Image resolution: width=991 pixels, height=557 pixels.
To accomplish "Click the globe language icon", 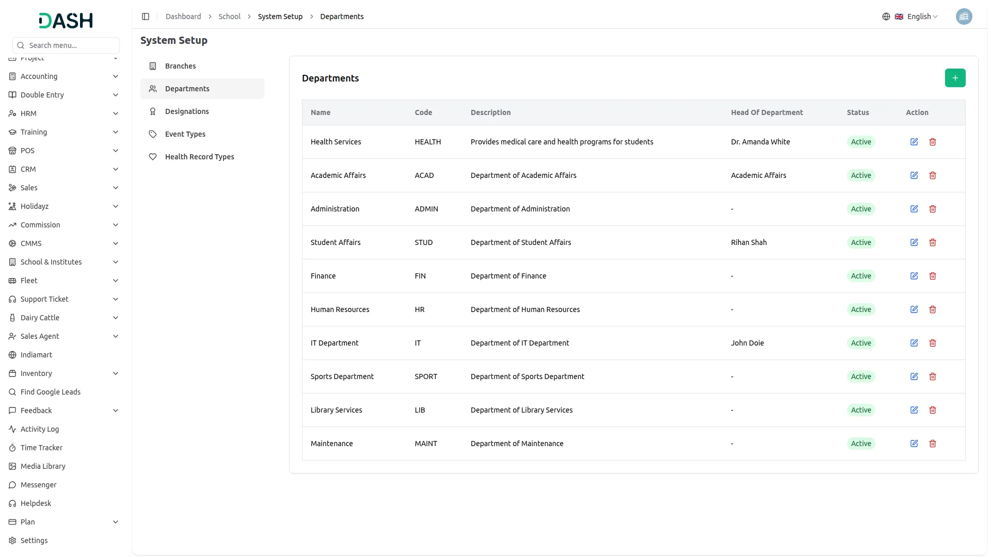I will (886, 17).
